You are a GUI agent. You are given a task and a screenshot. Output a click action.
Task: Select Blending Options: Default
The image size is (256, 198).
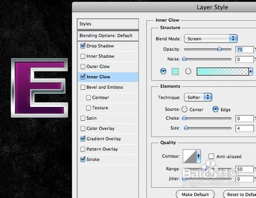108,35
